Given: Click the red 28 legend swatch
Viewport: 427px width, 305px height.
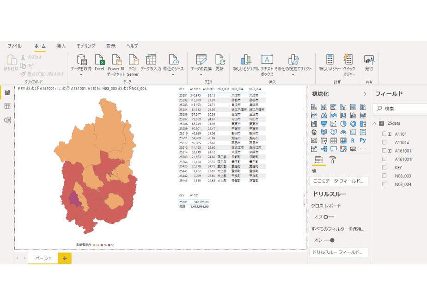Looking at the screenshot, I should click(102, 245).
